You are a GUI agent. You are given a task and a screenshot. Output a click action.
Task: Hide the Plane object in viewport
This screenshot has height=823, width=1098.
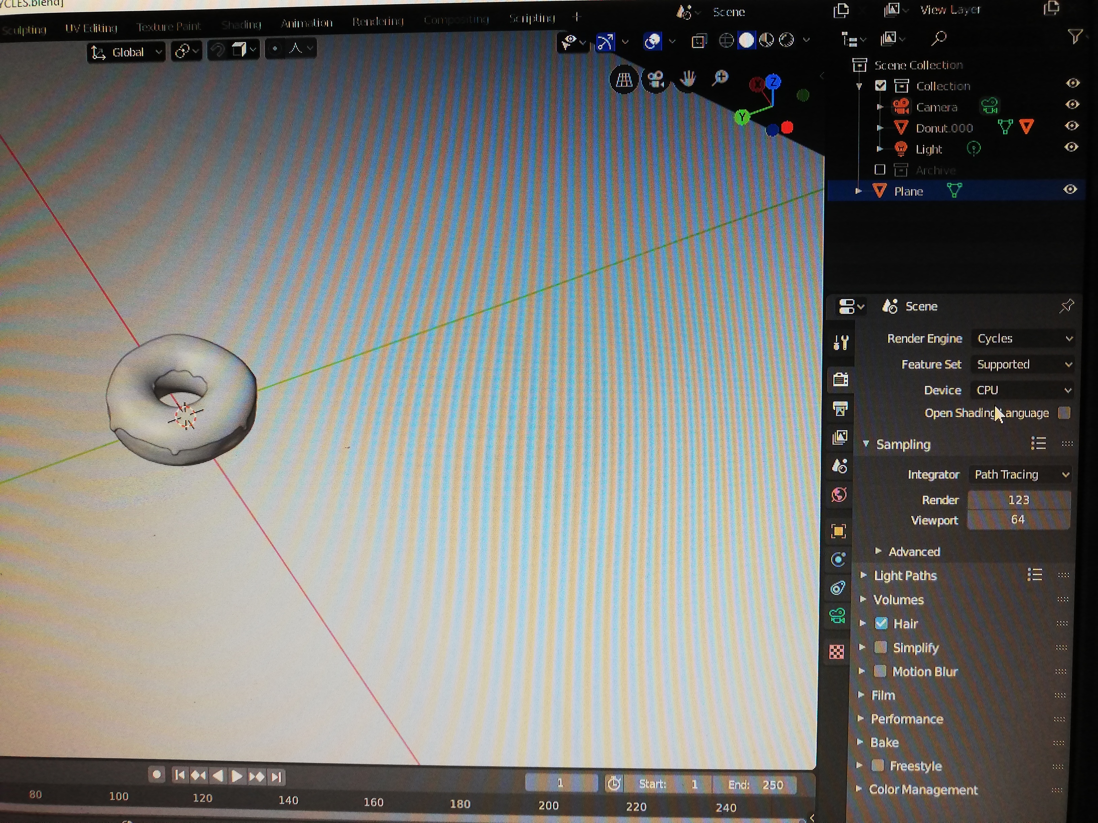tap(1070, 190)
